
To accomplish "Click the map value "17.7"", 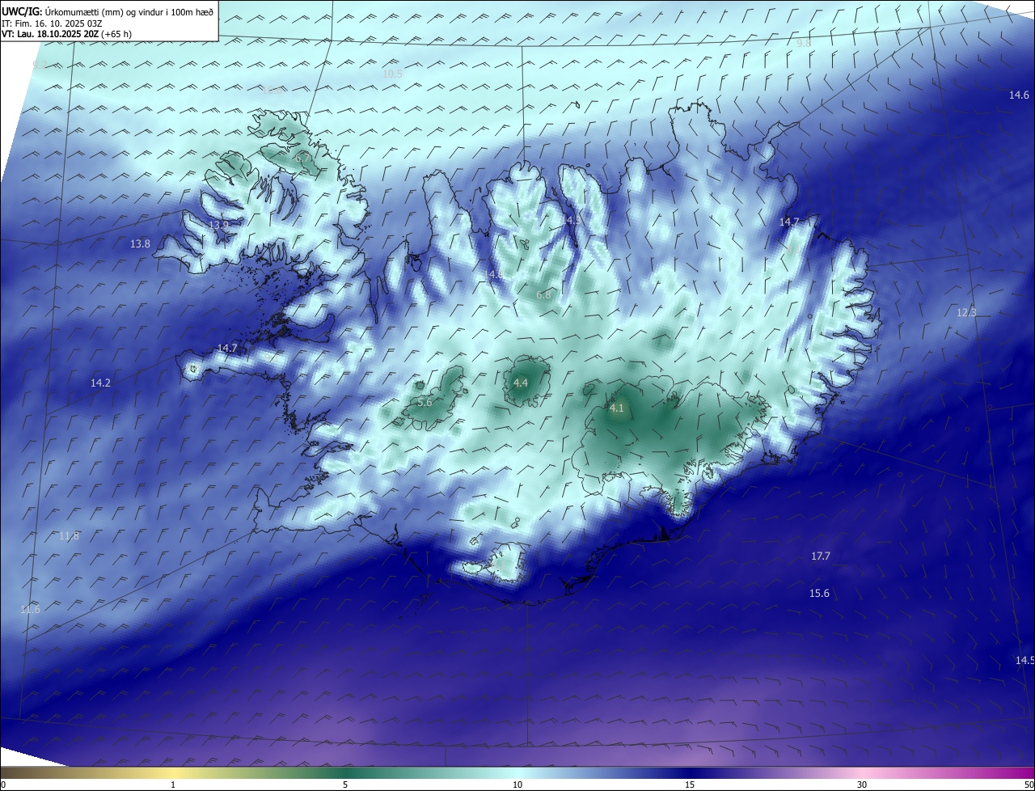I will tap(821, 556).
